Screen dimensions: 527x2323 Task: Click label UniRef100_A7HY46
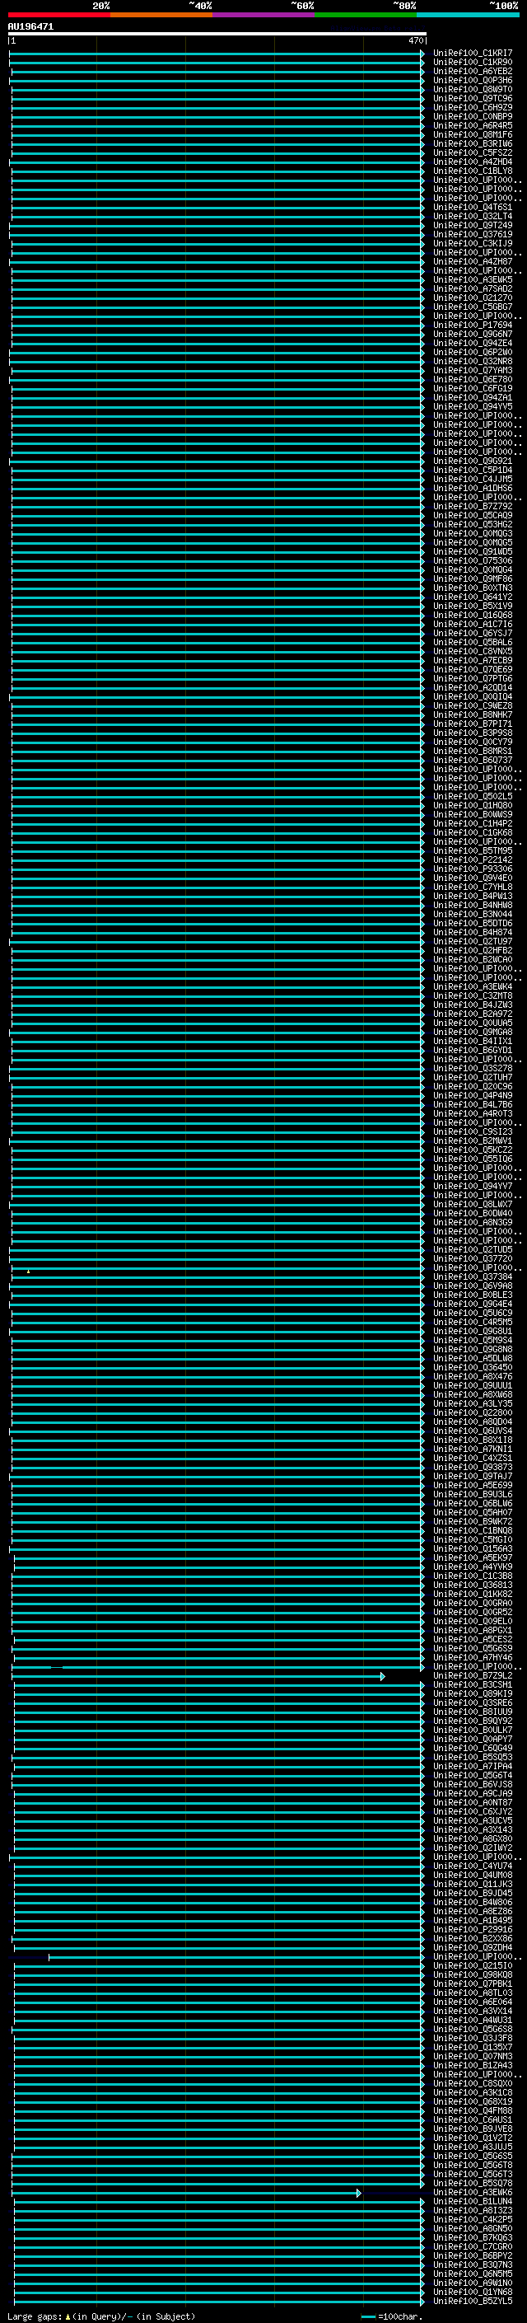coord(472,1657)
